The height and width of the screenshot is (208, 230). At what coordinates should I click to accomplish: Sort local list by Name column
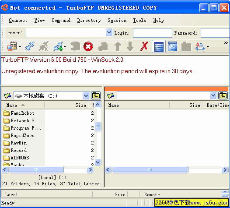pyautogui.click(x=23, y=105)
